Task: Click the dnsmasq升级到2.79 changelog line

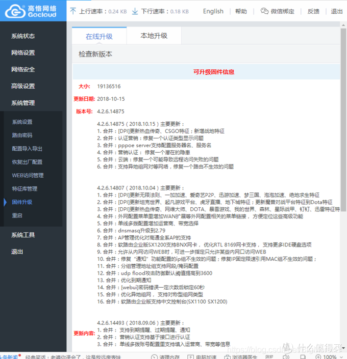Action: coord(131,230)
